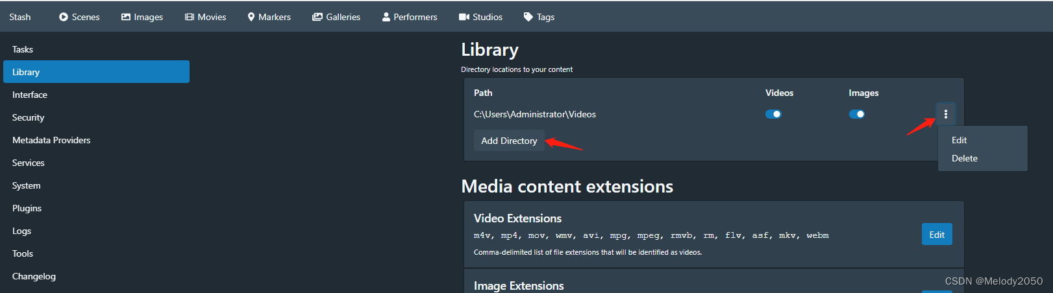The width and height of the screenshot is (1053, 293).
Task: Open the Tasks settings section
Action: point(96,49)
